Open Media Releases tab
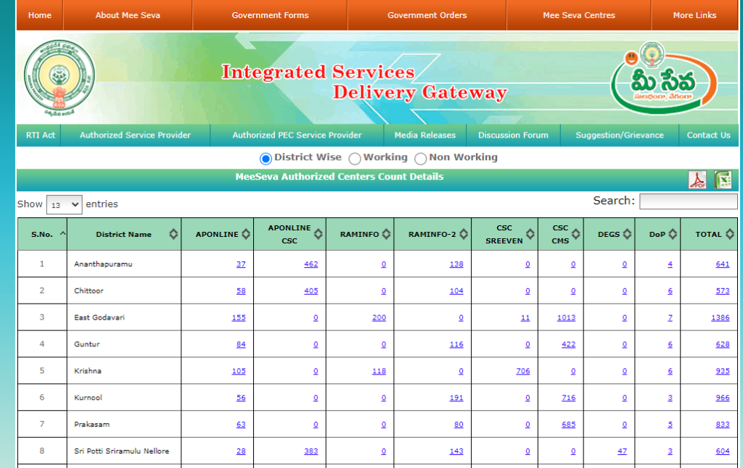 (425, 135)
